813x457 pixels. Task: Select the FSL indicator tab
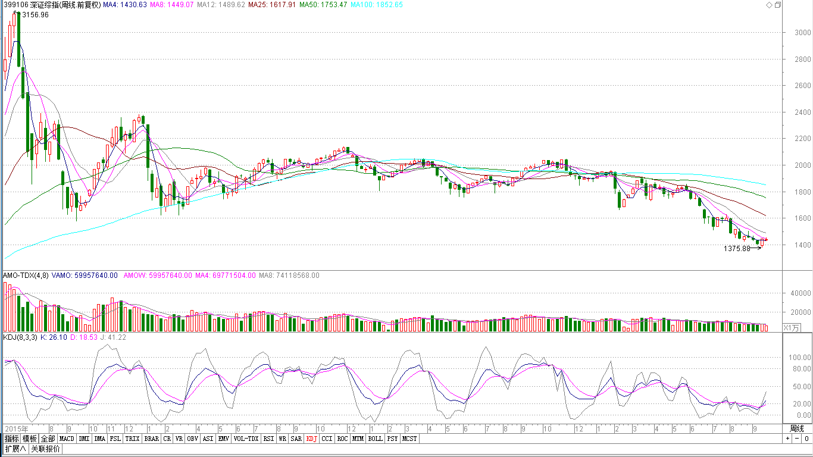115,439
